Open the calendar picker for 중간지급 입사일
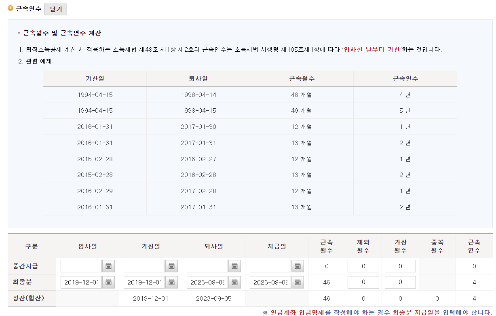Screen dimensions: 496x316 pos(108,266)
